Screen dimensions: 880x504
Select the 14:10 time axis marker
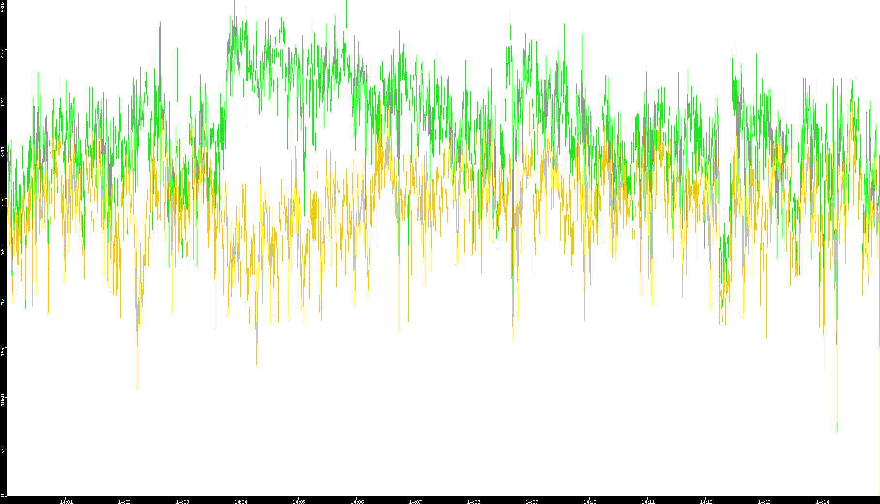pos(590,502)
